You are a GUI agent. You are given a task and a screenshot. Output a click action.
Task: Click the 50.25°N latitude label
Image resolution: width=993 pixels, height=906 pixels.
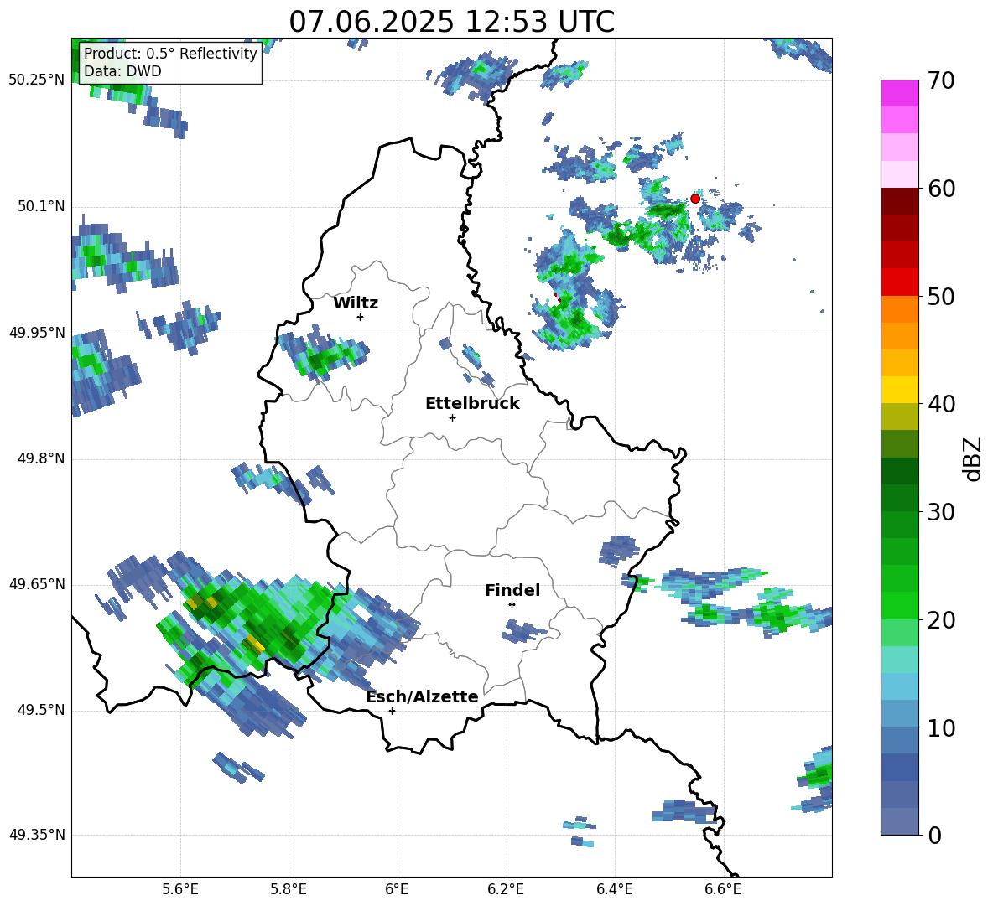[x=36, y=80]
